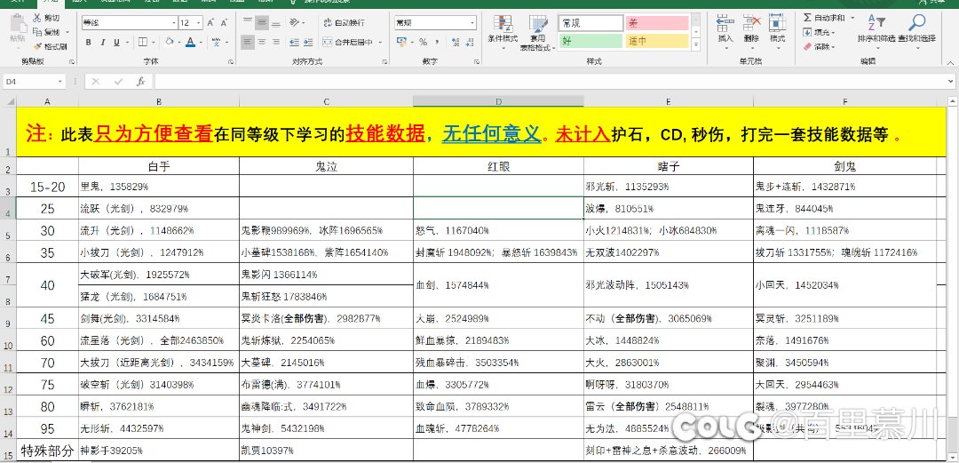
Task: Increase font size with larger A icon
Action: click(x=210, y=23)
